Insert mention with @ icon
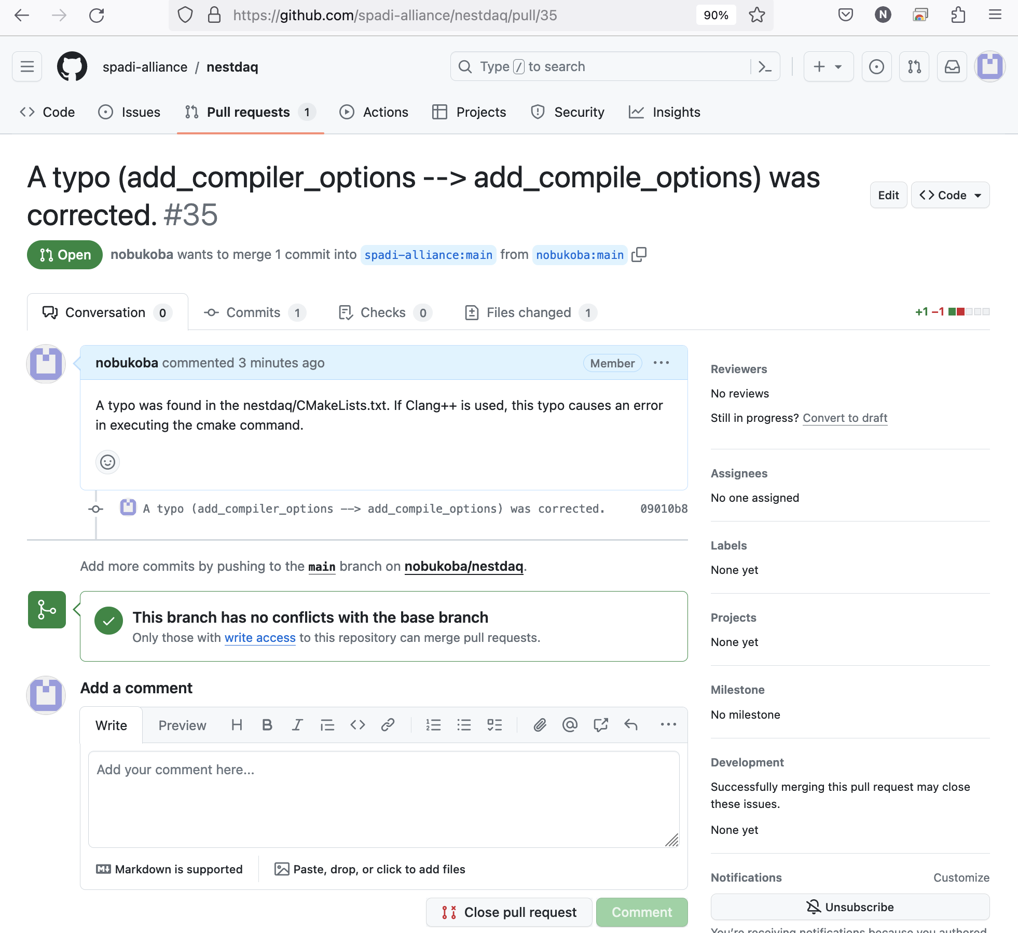Viewport: 1018px width, 933px height. click(x=570, y=725)
